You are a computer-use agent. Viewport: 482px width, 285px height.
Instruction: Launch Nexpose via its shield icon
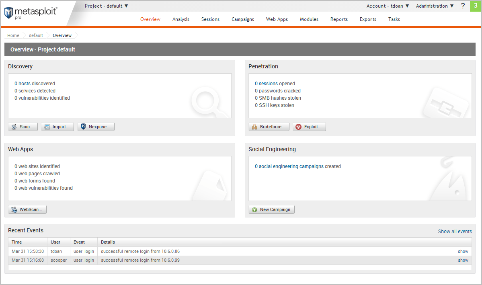pos(83,127)
